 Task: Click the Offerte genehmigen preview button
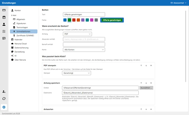click(x=112, y=20)
